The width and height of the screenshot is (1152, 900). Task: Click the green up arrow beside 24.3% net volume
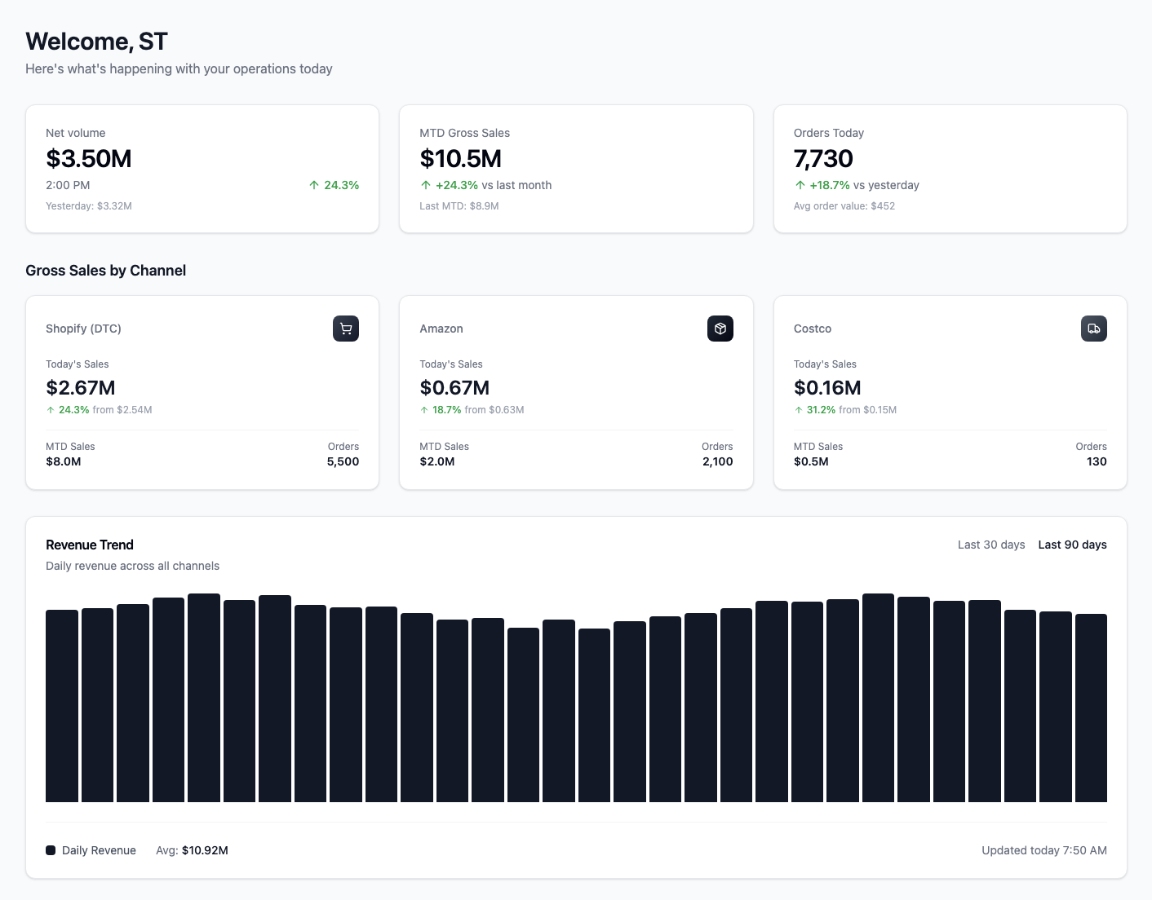(312, 185)
